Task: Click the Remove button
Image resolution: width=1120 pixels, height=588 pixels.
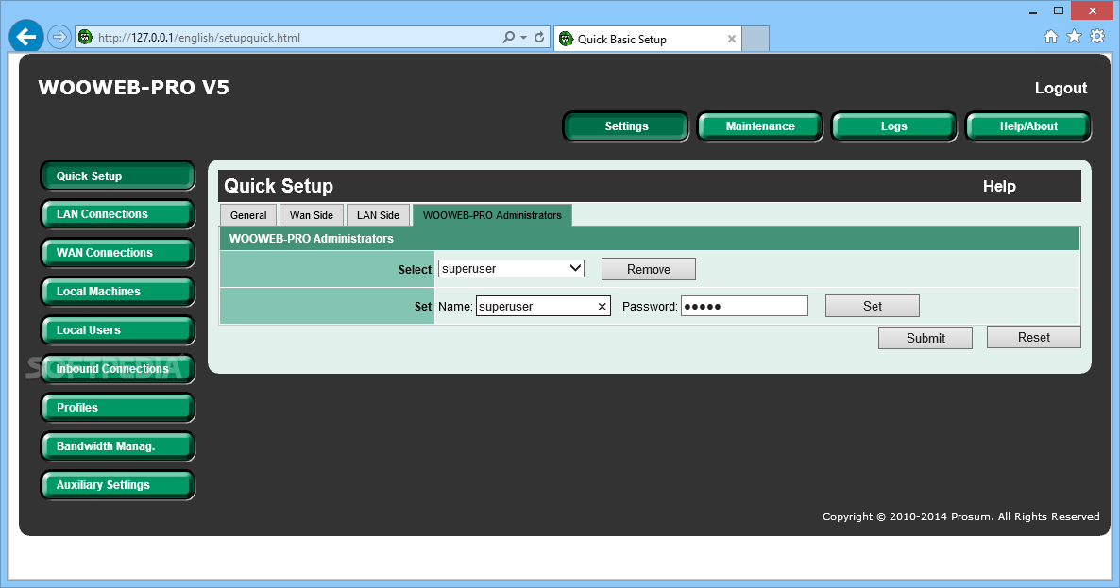Action: click(x=649, y=269)
